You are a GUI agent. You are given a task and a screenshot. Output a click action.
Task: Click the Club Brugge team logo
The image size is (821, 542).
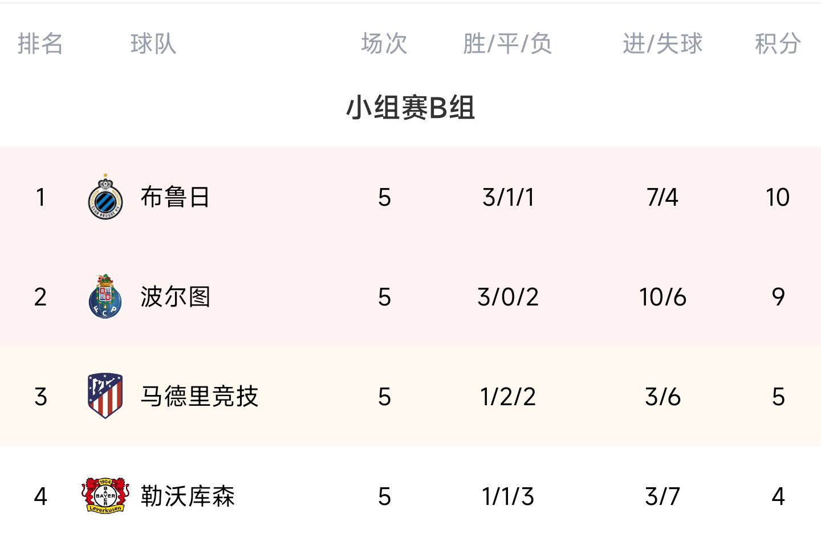click(105, 197)
